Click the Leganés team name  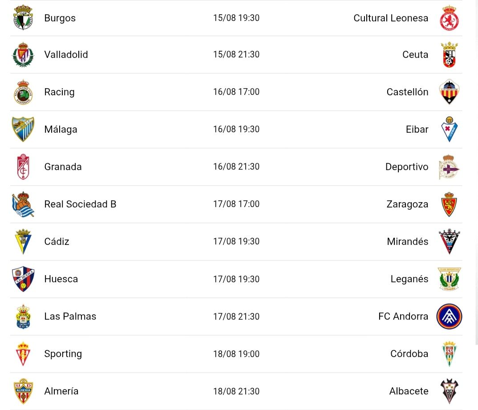[409, 279]
